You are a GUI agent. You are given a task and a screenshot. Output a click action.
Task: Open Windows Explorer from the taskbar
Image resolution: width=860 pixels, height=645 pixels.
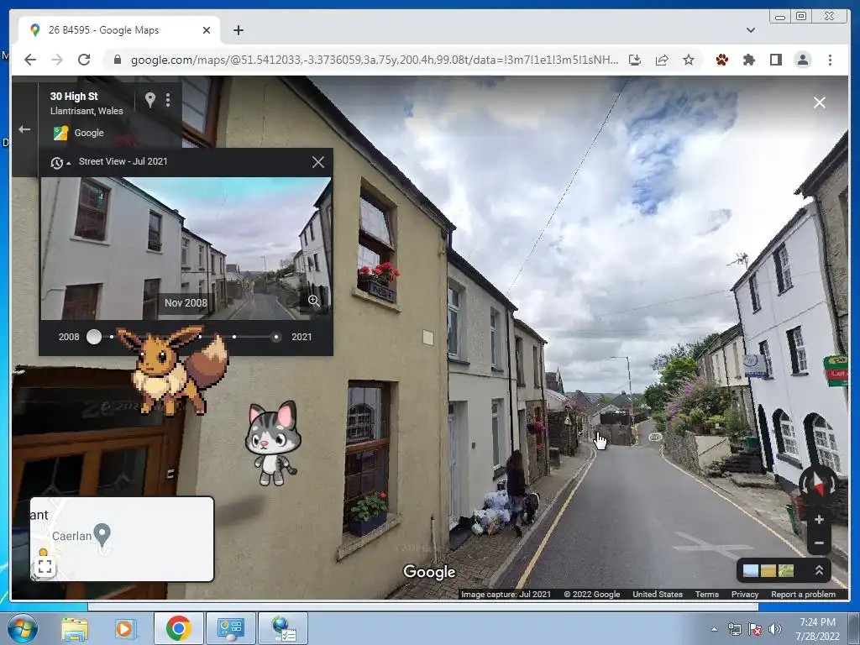(x=75, y=628)
